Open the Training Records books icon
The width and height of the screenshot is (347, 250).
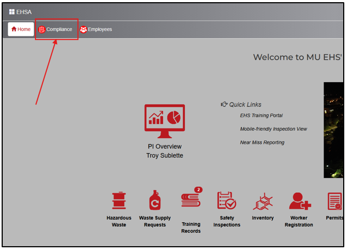[190, 200]
